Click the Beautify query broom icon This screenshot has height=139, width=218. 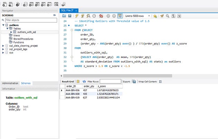coord(162,16)
